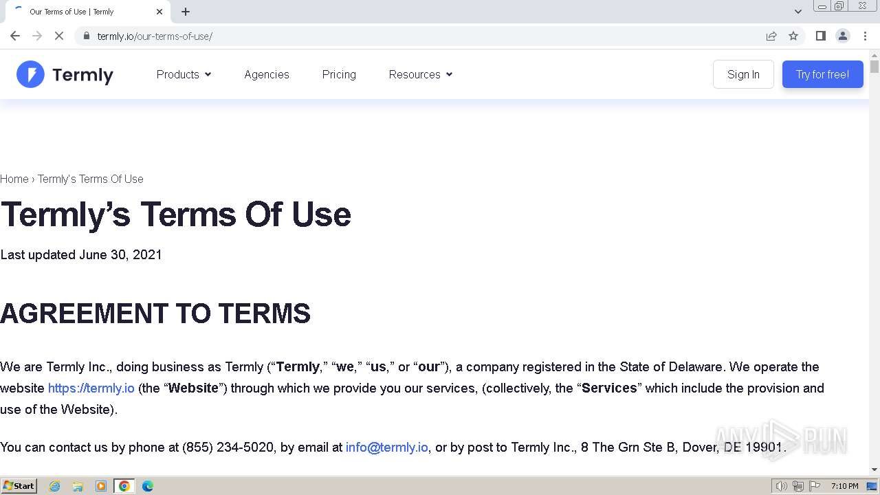Click the network tray icon

tap(798, 486)
